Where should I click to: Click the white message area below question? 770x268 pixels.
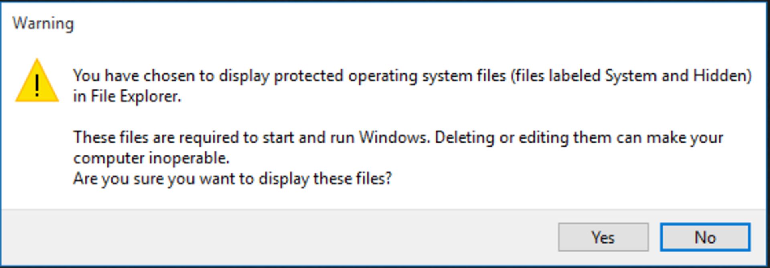click(x=385, y=199)
